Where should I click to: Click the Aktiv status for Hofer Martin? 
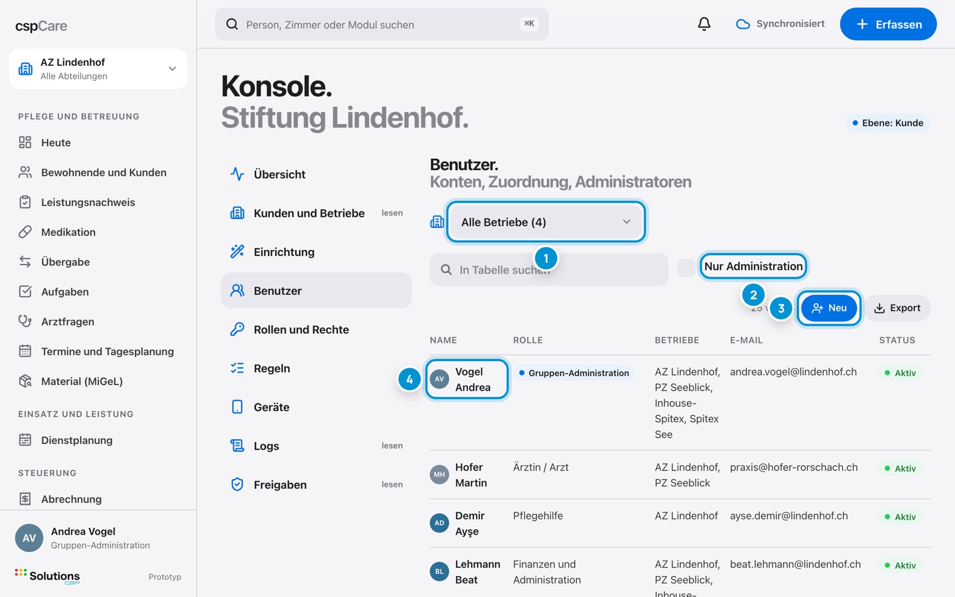click(900, 469)
